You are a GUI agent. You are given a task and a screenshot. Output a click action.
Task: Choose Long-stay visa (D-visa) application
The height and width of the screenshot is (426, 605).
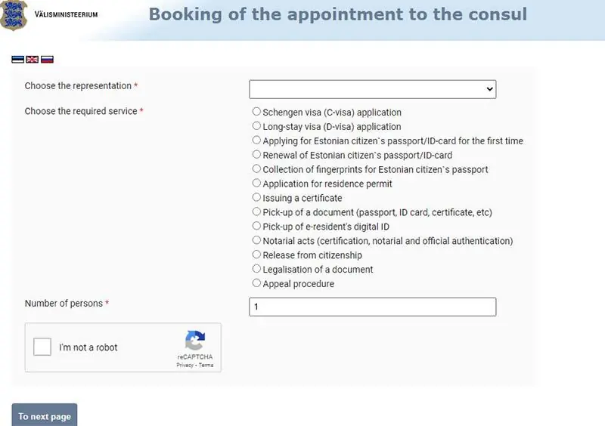point(256,126)
